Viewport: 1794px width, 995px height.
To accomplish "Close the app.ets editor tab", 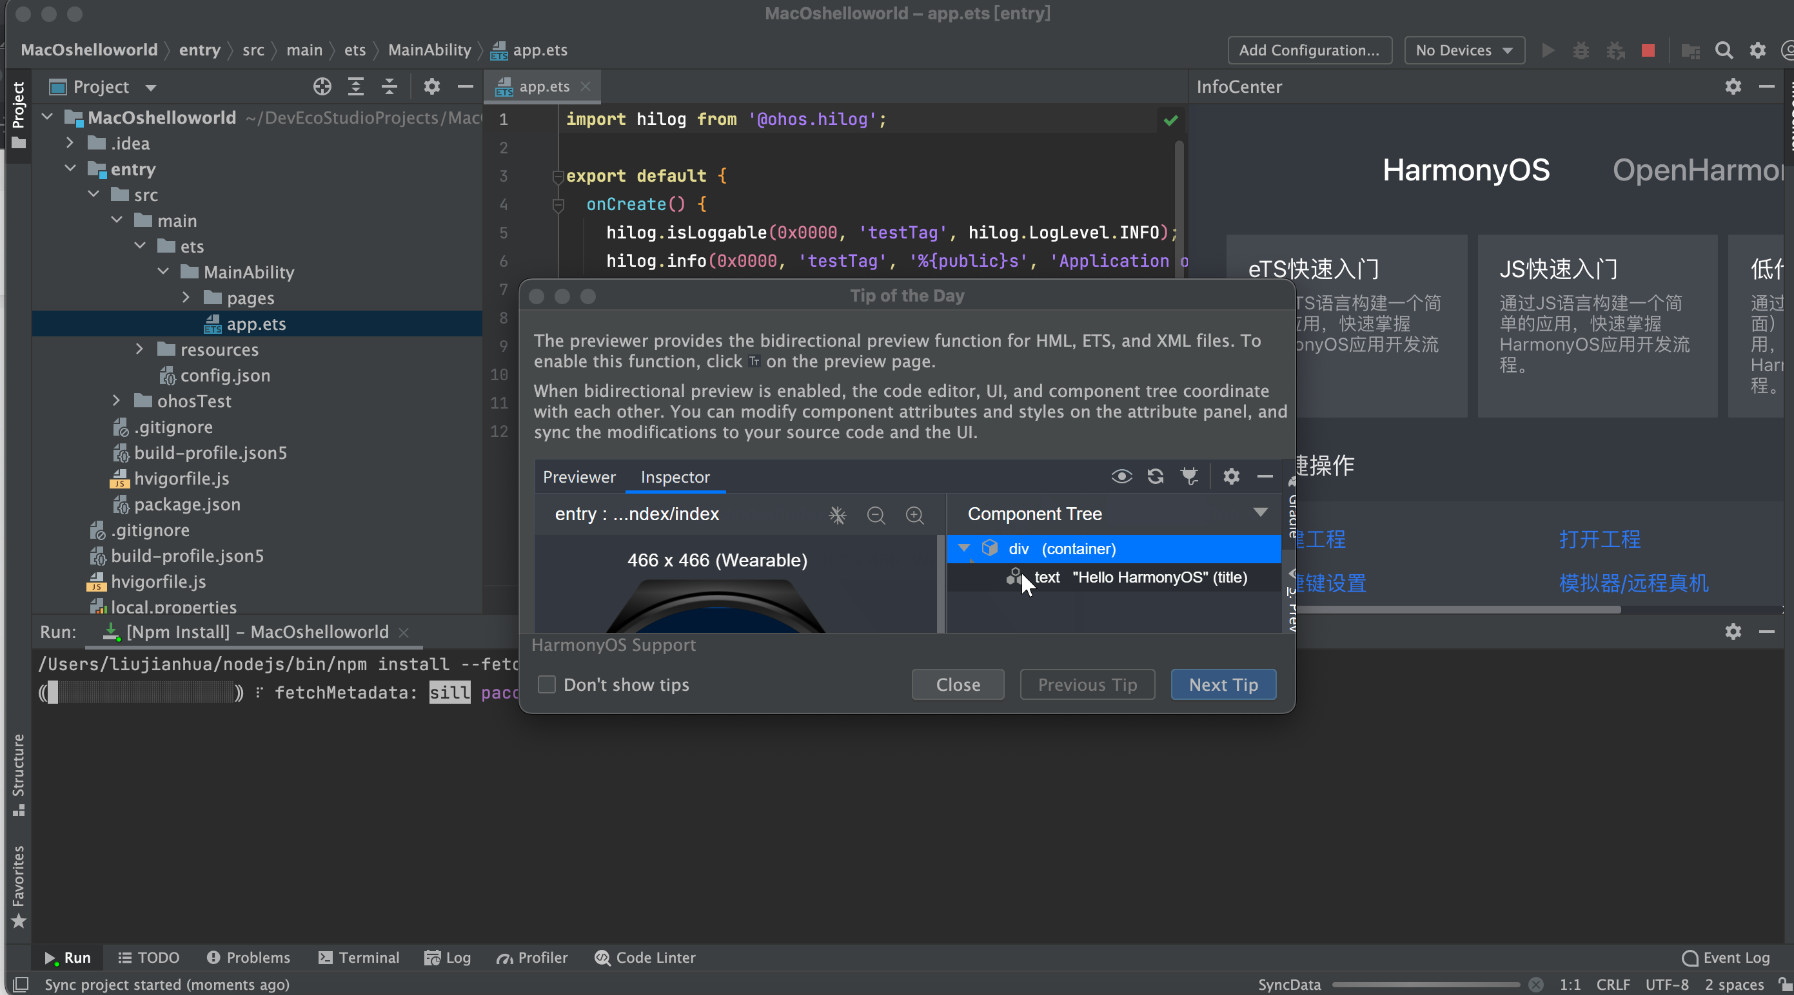I will 586,86.
